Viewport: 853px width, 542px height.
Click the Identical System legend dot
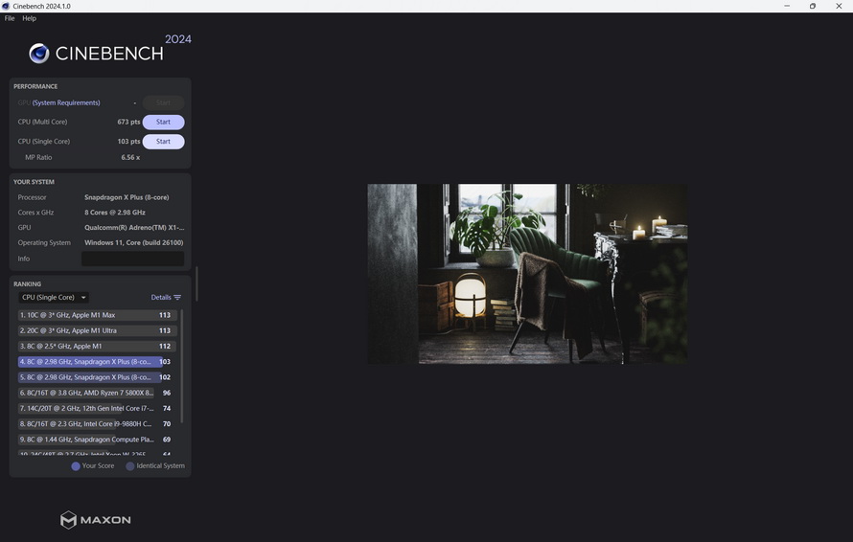pyautogui.click(x=130, y=466)
